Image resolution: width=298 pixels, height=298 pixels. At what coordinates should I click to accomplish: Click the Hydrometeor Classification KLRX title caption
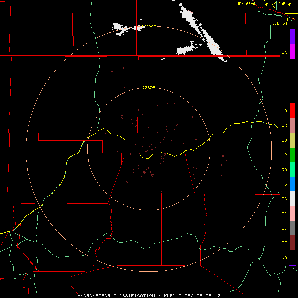click(149, 296)
